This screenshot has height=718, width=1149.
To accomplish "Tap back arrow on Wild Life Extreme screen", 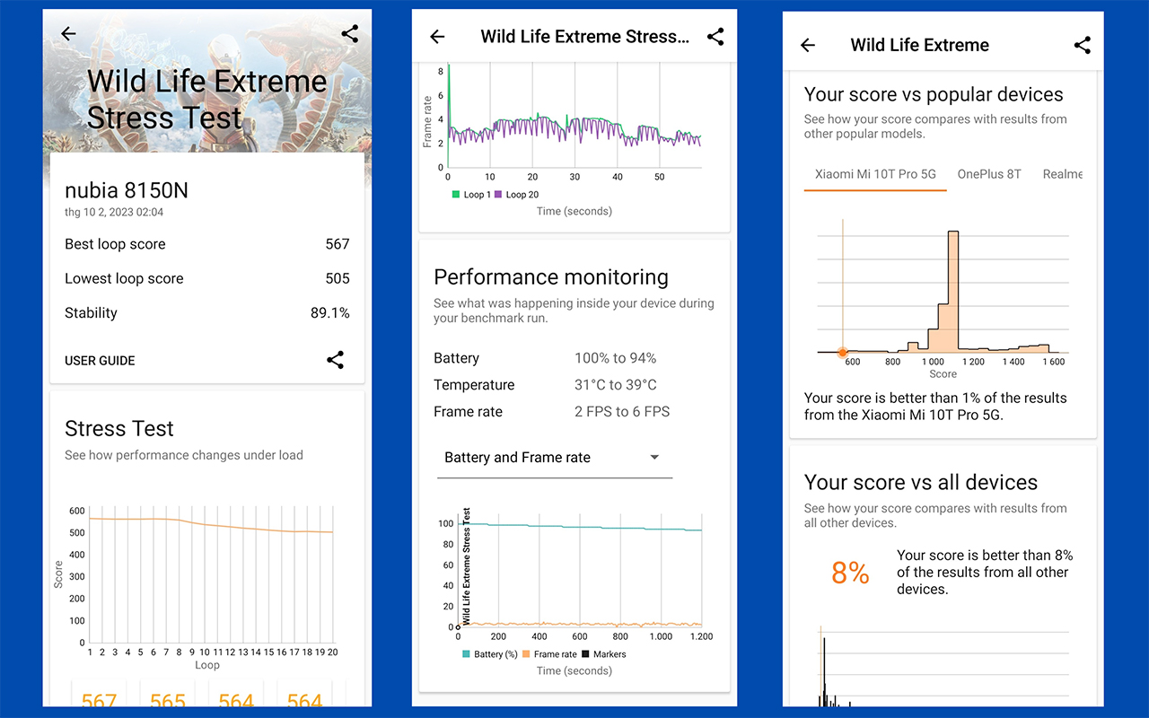I will 808,45.
